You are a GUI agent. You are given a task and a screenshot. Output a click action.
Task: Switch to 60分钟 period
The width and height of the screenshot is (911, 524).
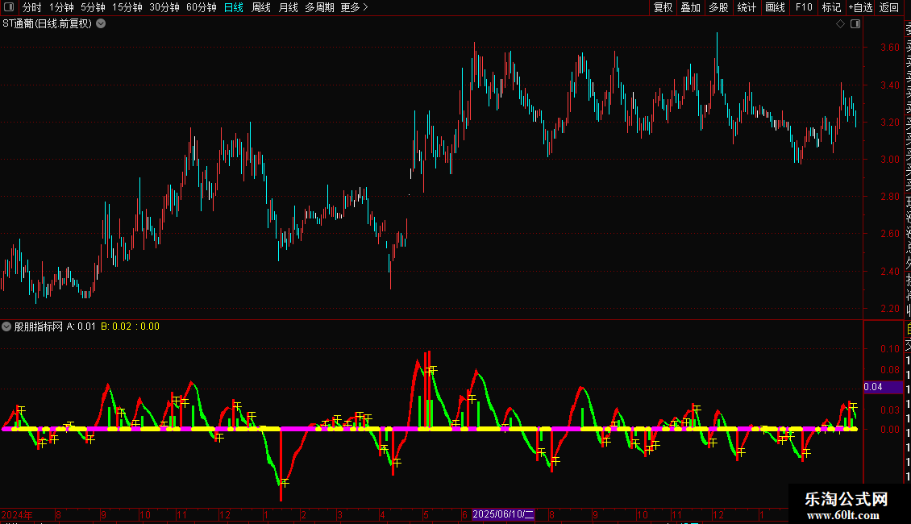[x=202, y=7]
